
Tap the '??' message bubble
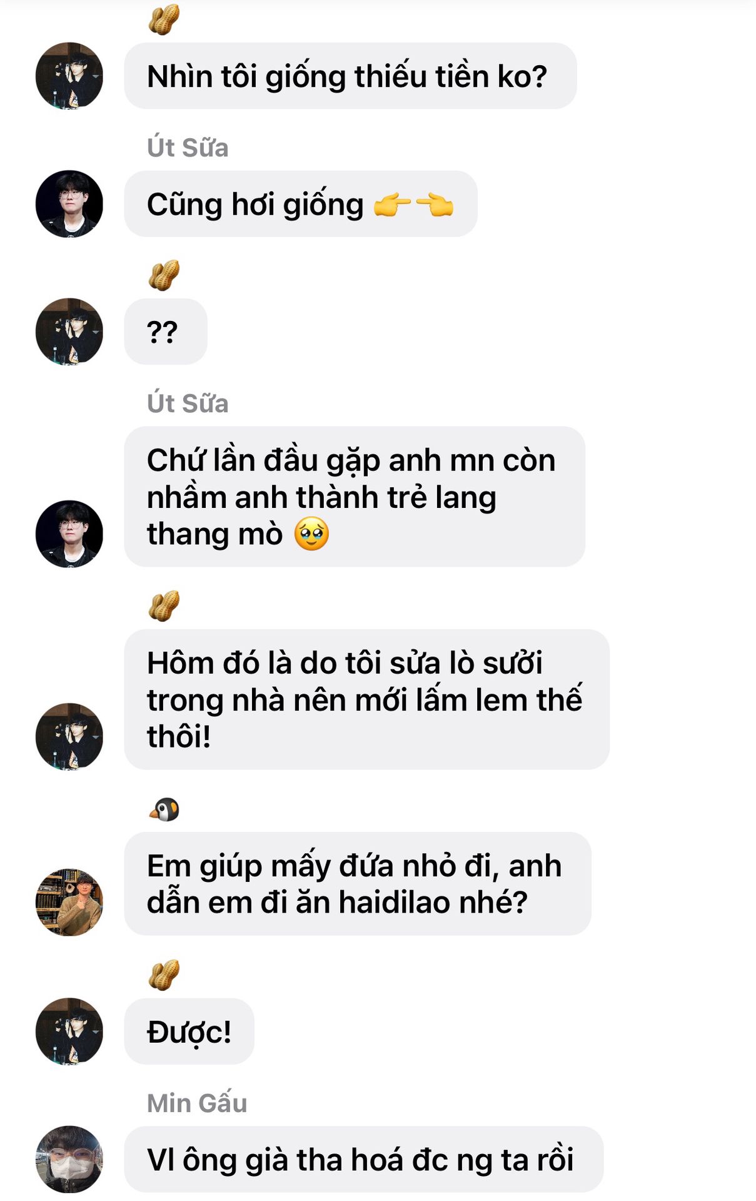tap(166, 332)
